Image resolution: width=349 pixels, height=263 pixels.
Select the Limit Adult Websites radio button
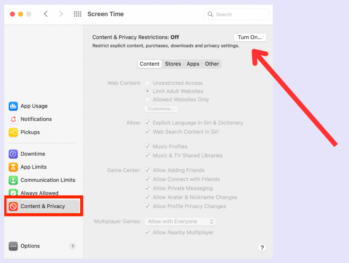pos(147,91)
